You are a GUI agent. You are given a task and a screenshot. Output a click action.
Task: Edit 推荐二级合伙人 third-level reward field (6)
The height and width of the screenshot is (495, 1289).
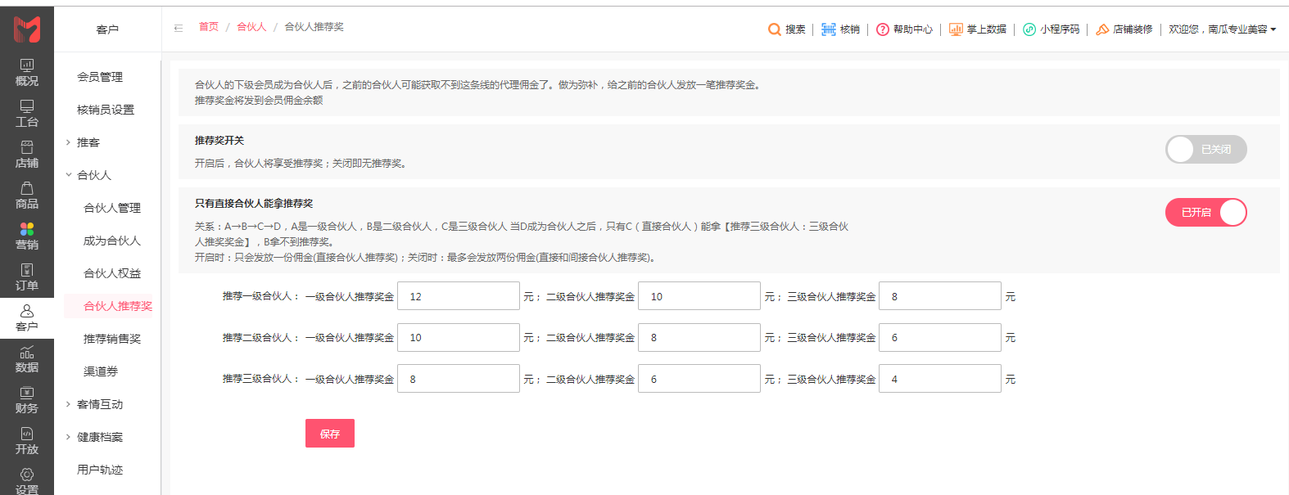coord(940,337)
